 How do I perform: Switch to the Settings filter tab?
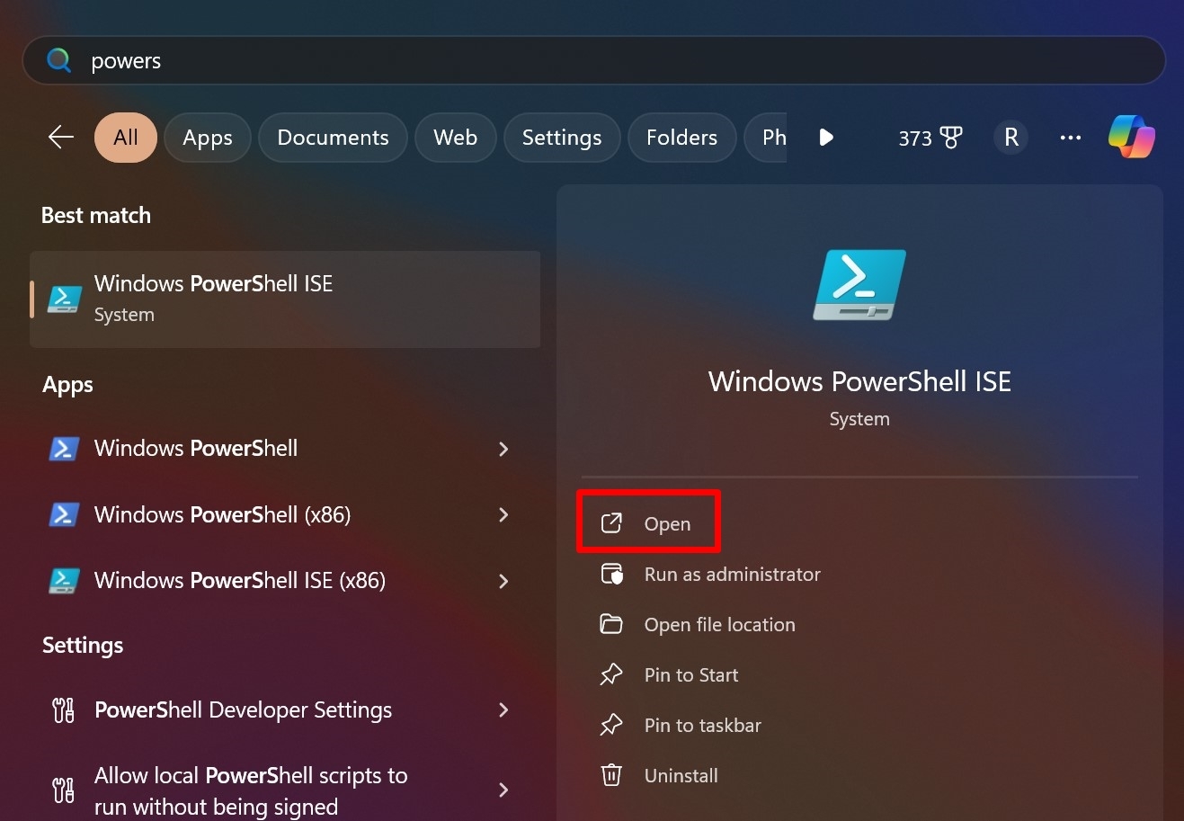(x=562, y=138)
